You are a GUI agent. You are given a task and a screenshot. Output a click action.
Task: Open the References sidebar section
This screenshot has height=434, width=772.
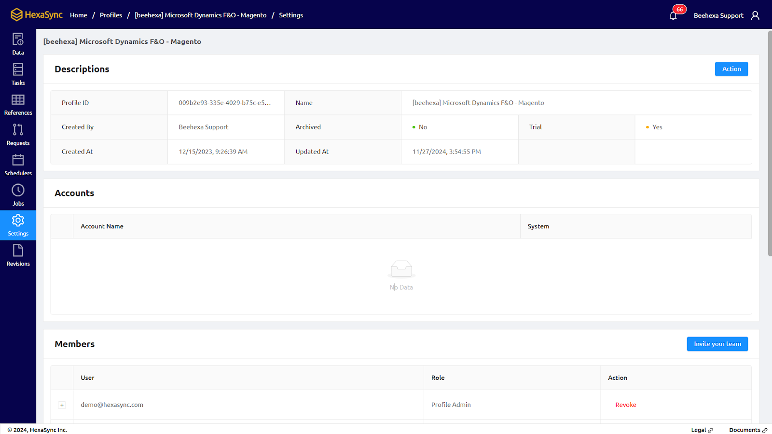pyautogui.click(x=18, y=105)
